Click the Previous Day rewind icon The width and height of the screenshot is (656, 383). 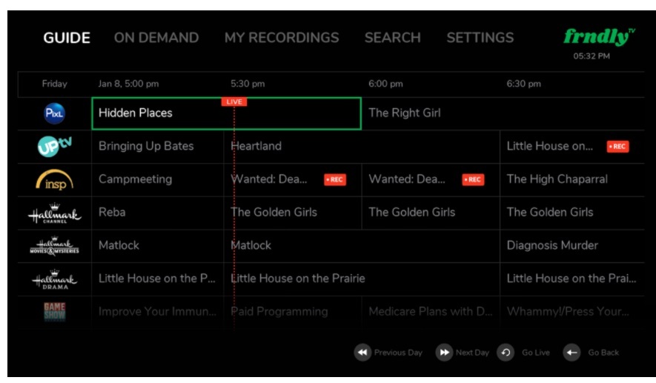[x=362, y=353]
